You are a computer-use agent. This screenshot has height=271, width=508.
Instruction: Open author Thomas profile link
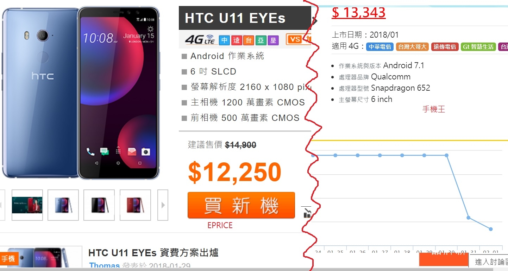pos(105,266)
